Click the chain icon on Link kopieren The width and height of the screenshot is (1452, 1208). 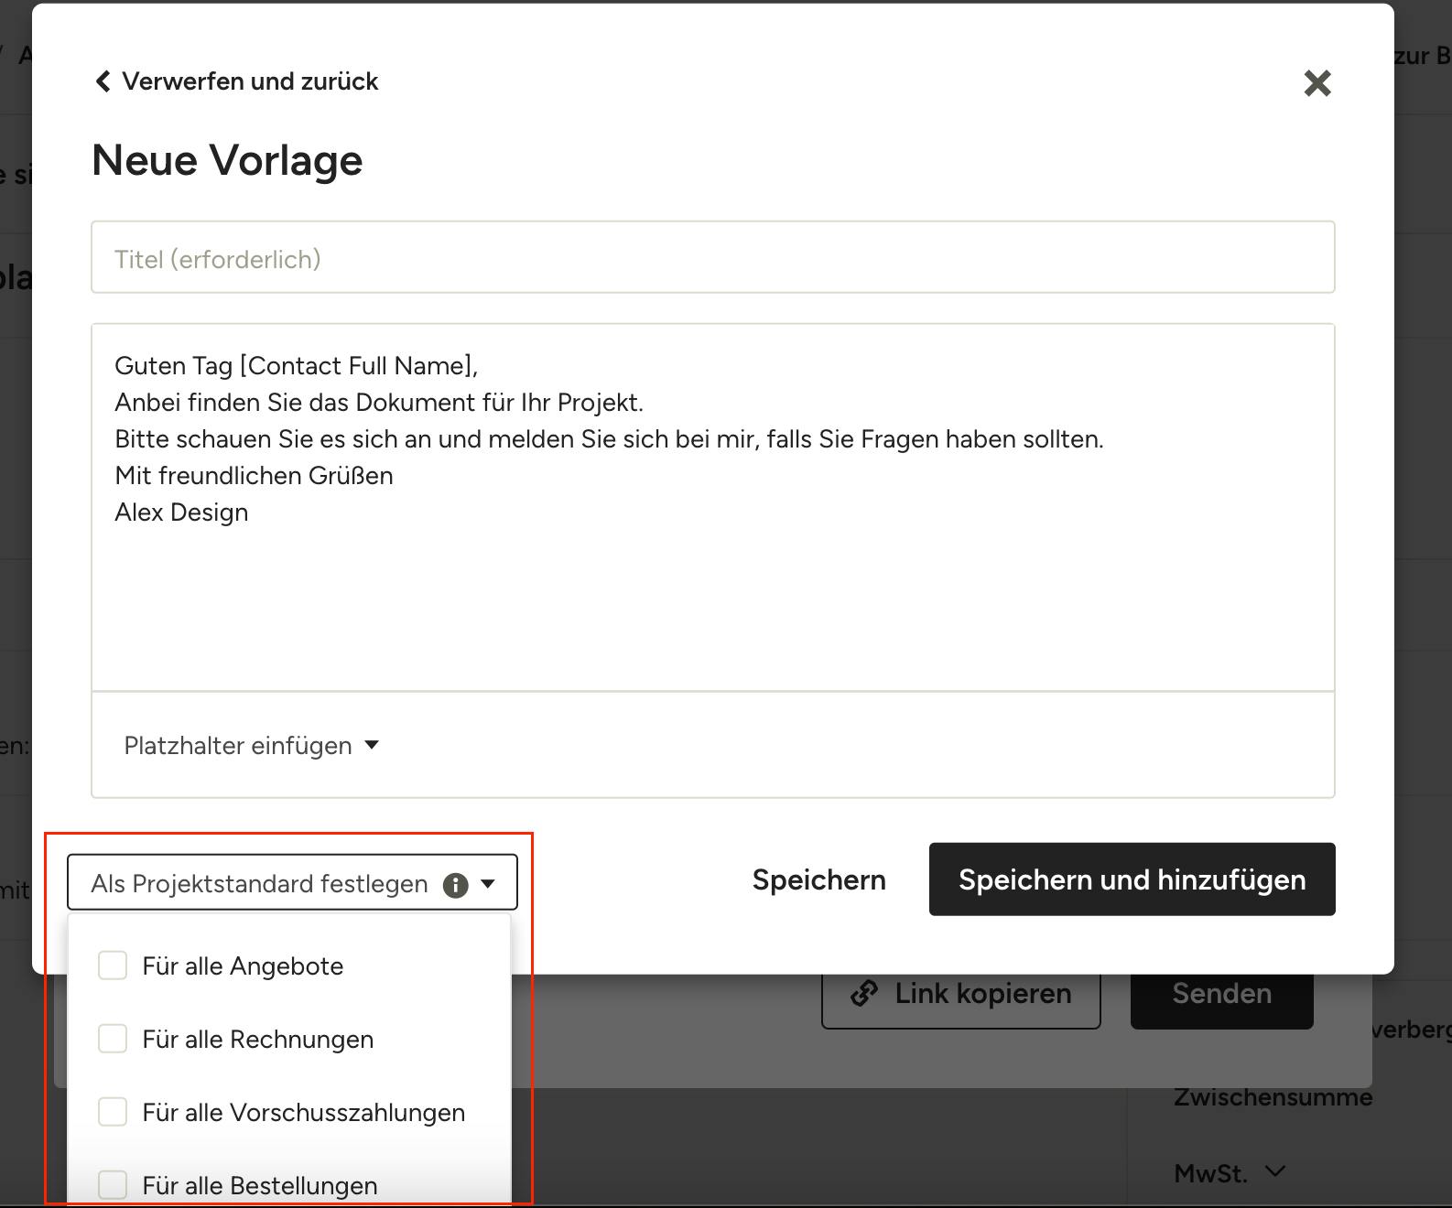[864, 994]
